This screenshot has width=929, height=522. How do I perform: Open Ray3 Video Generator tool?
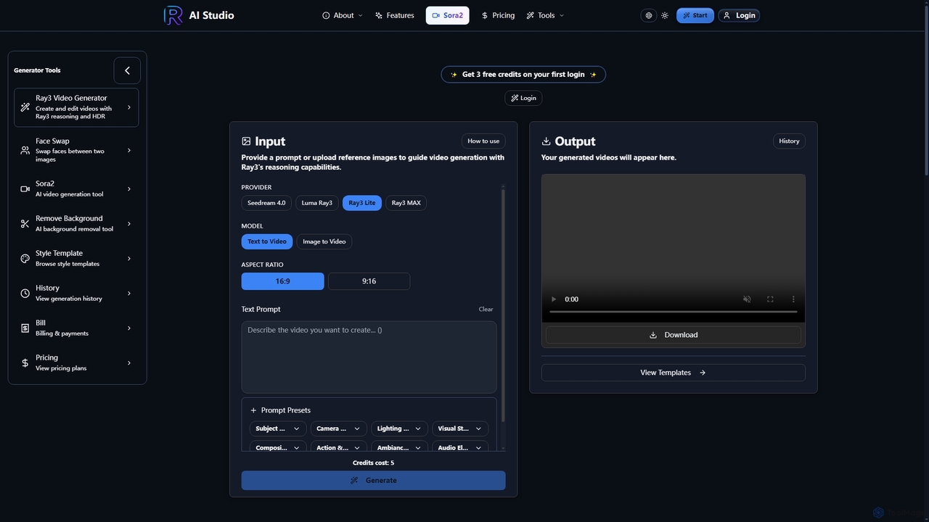coord(76,107)
